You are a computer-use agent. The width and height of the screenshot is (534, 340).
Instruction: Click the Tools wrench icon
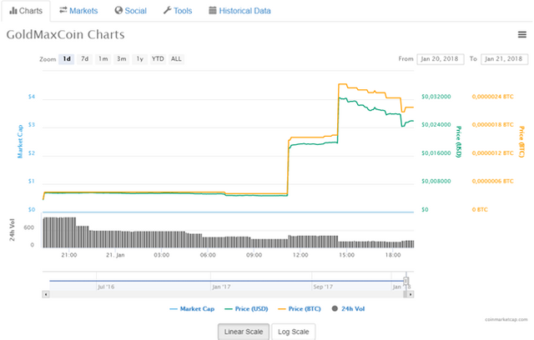[x=168, y=11]
